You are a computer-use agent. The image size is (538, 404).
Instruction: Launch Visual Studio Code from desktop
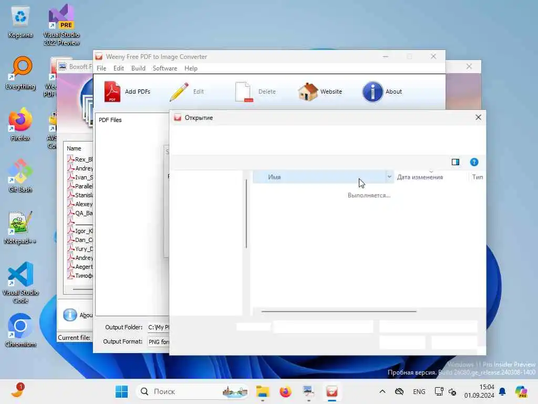coord(20,282)
